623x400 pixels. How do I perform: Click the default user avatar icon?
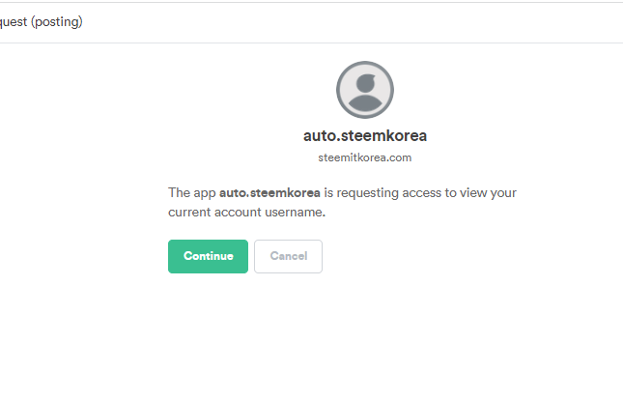(x=365, y=90)
